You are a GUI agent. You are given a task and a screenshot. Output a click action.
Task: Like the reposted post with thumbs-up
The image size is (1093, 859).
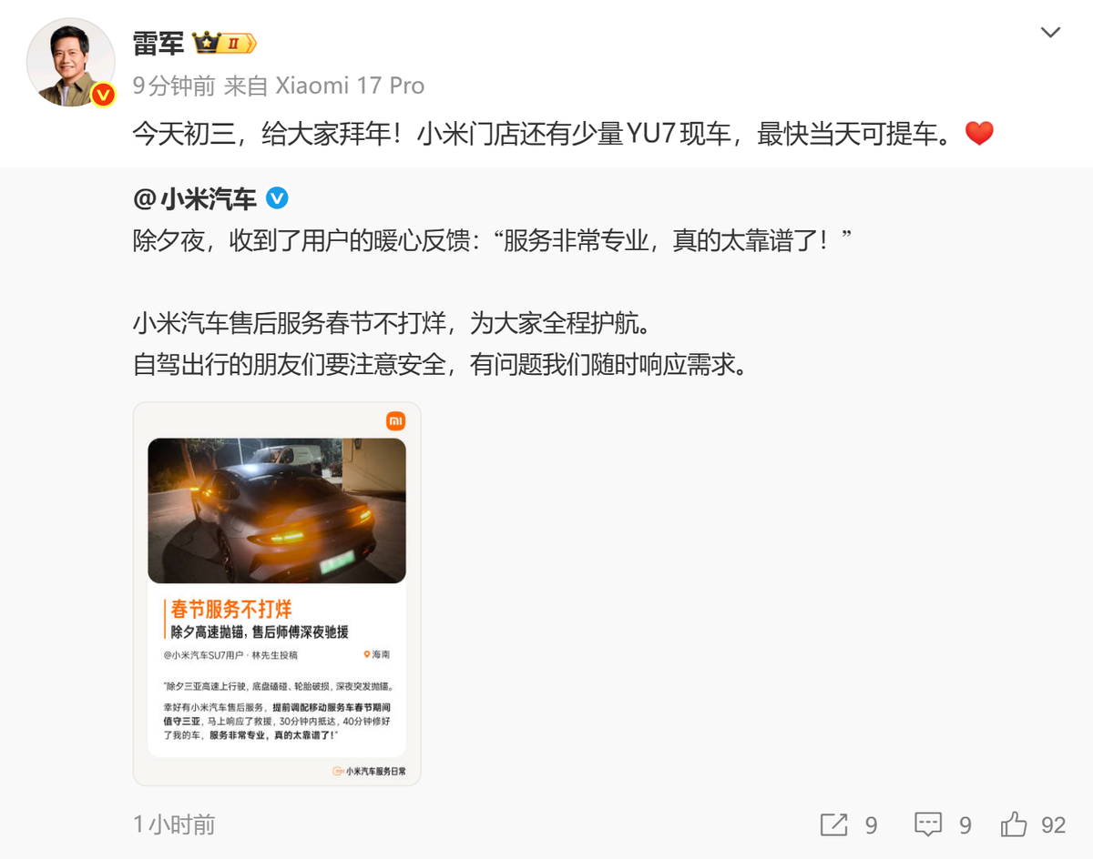1014,824
